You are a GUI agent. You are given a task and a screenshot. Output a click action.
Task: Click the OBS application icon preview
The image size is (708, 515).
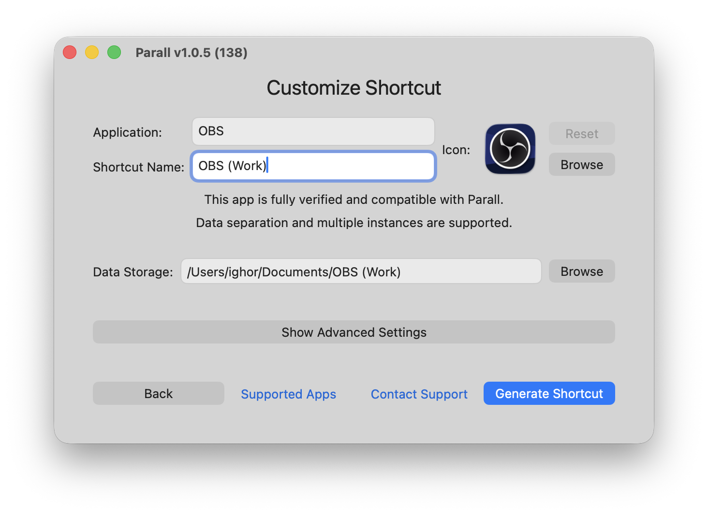[x=510, y=148]
